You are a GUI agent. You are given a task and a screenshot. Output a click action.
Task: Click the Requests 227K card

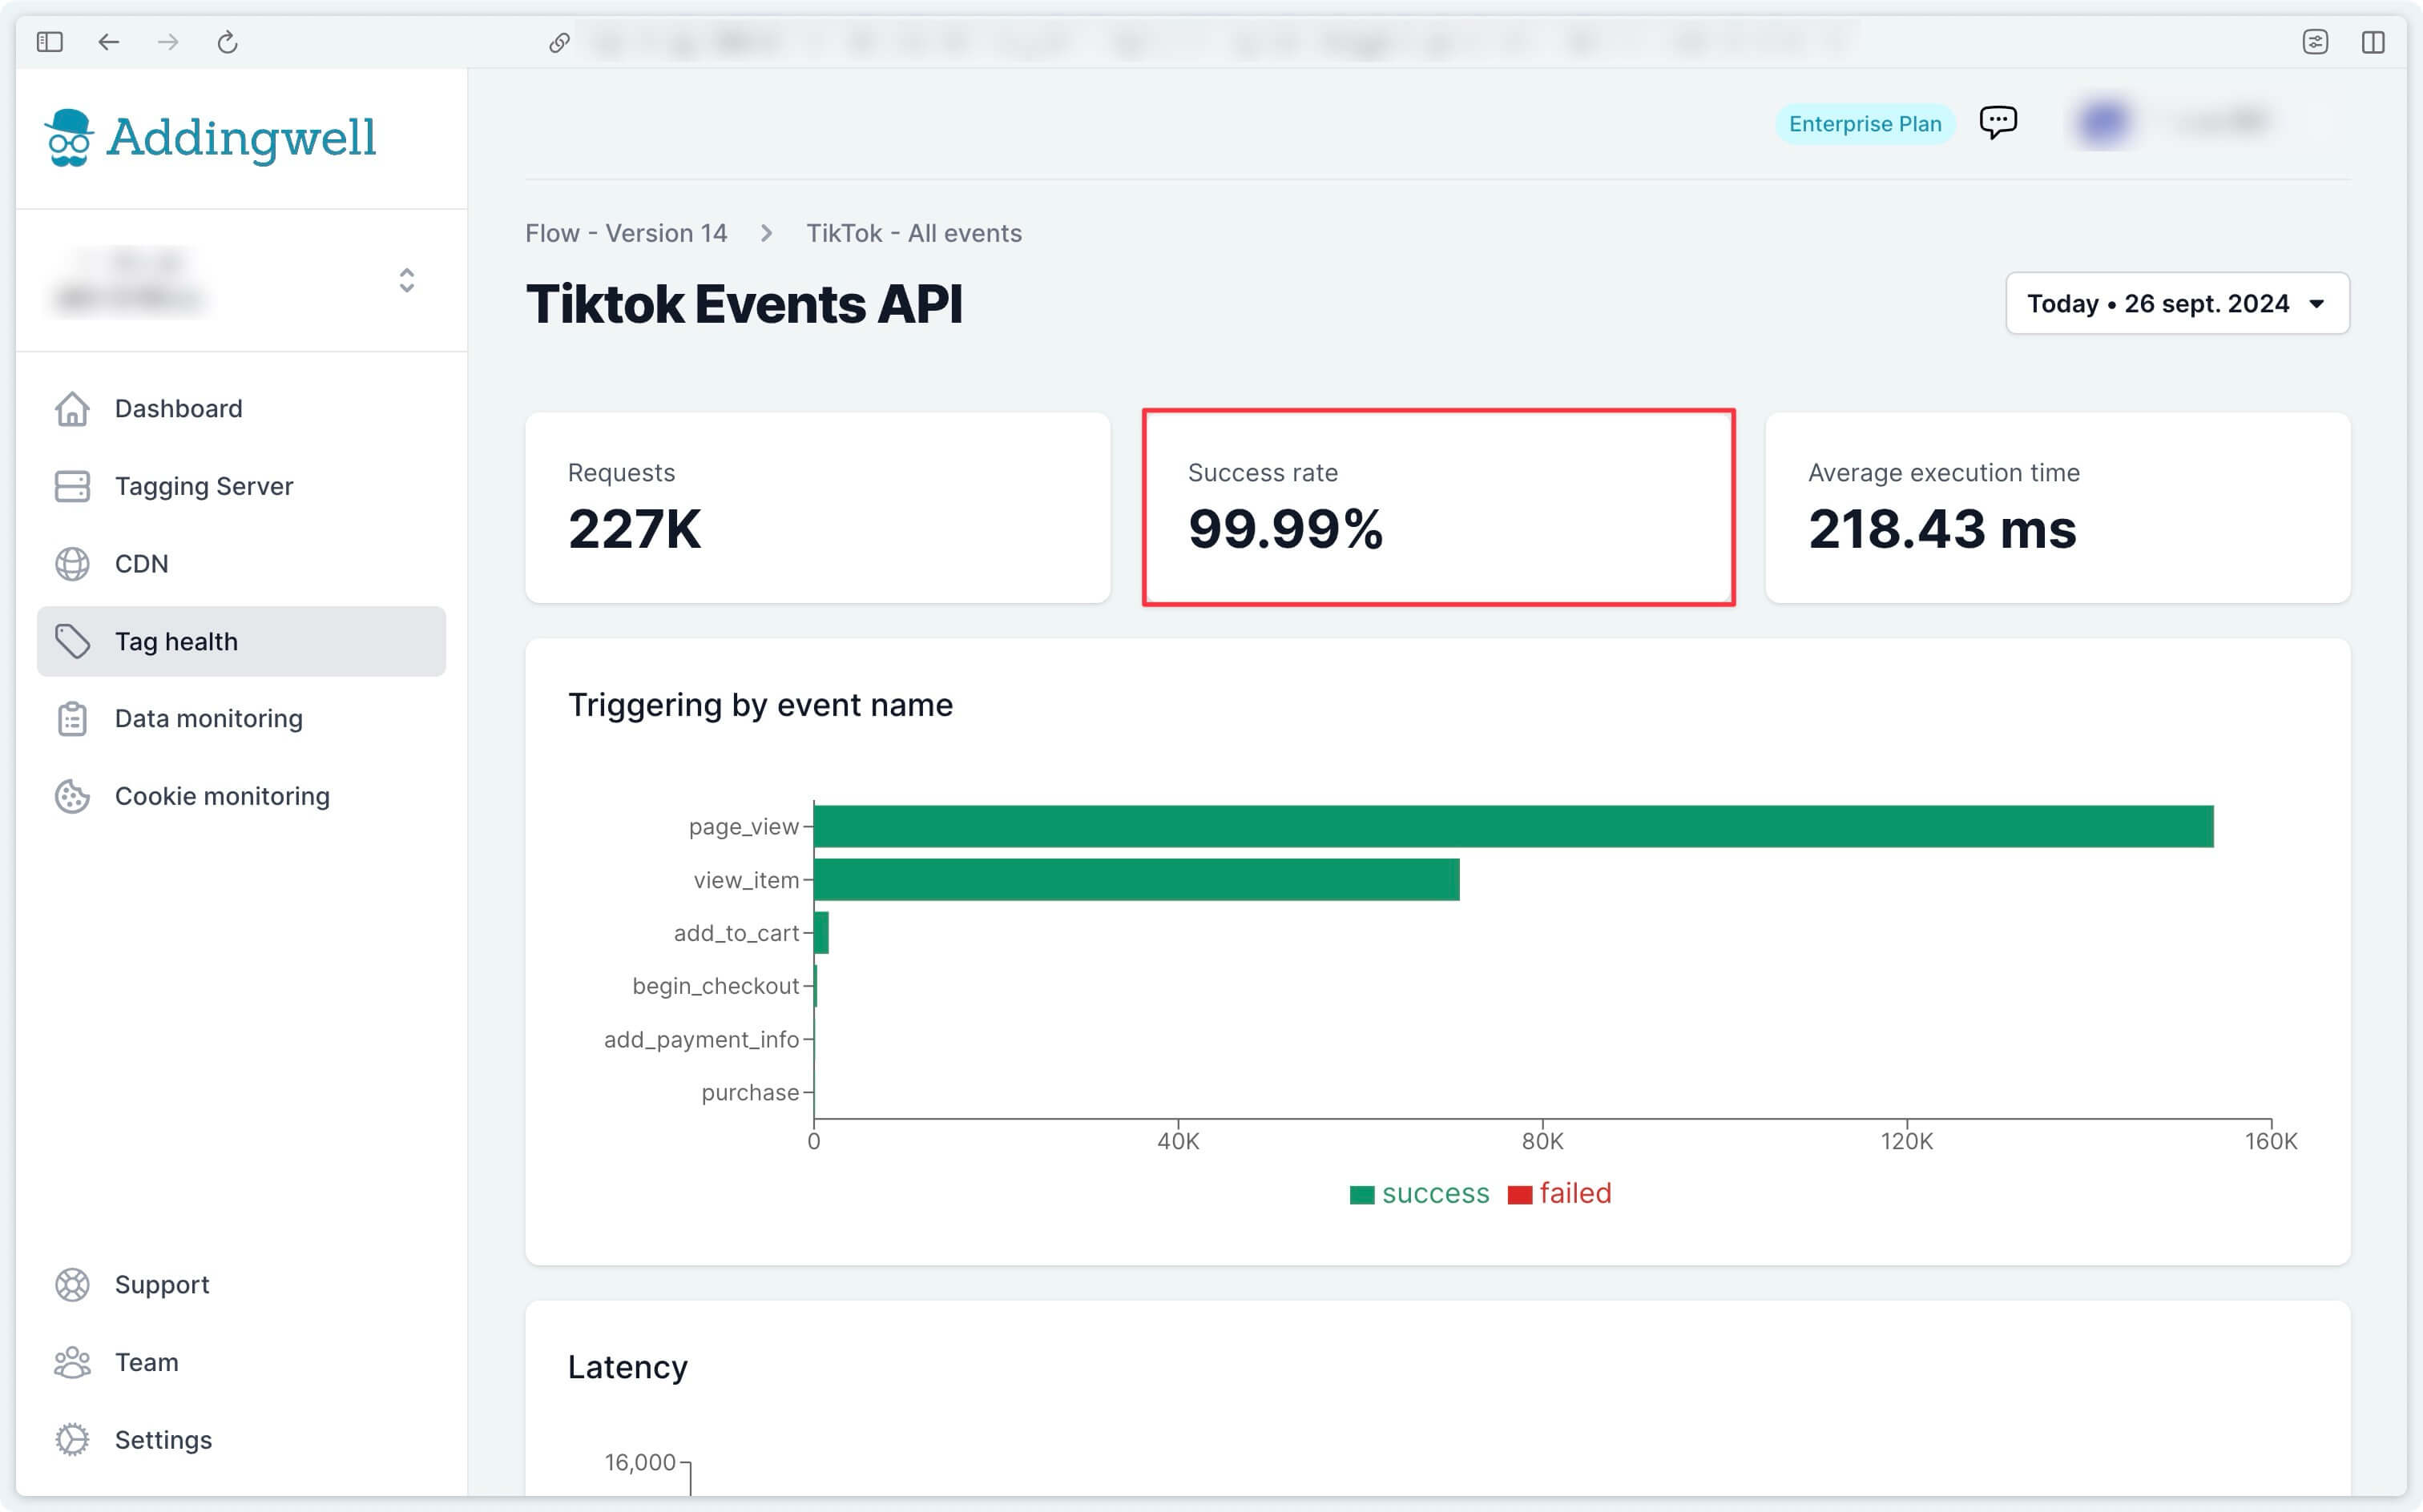coord(817,507)
